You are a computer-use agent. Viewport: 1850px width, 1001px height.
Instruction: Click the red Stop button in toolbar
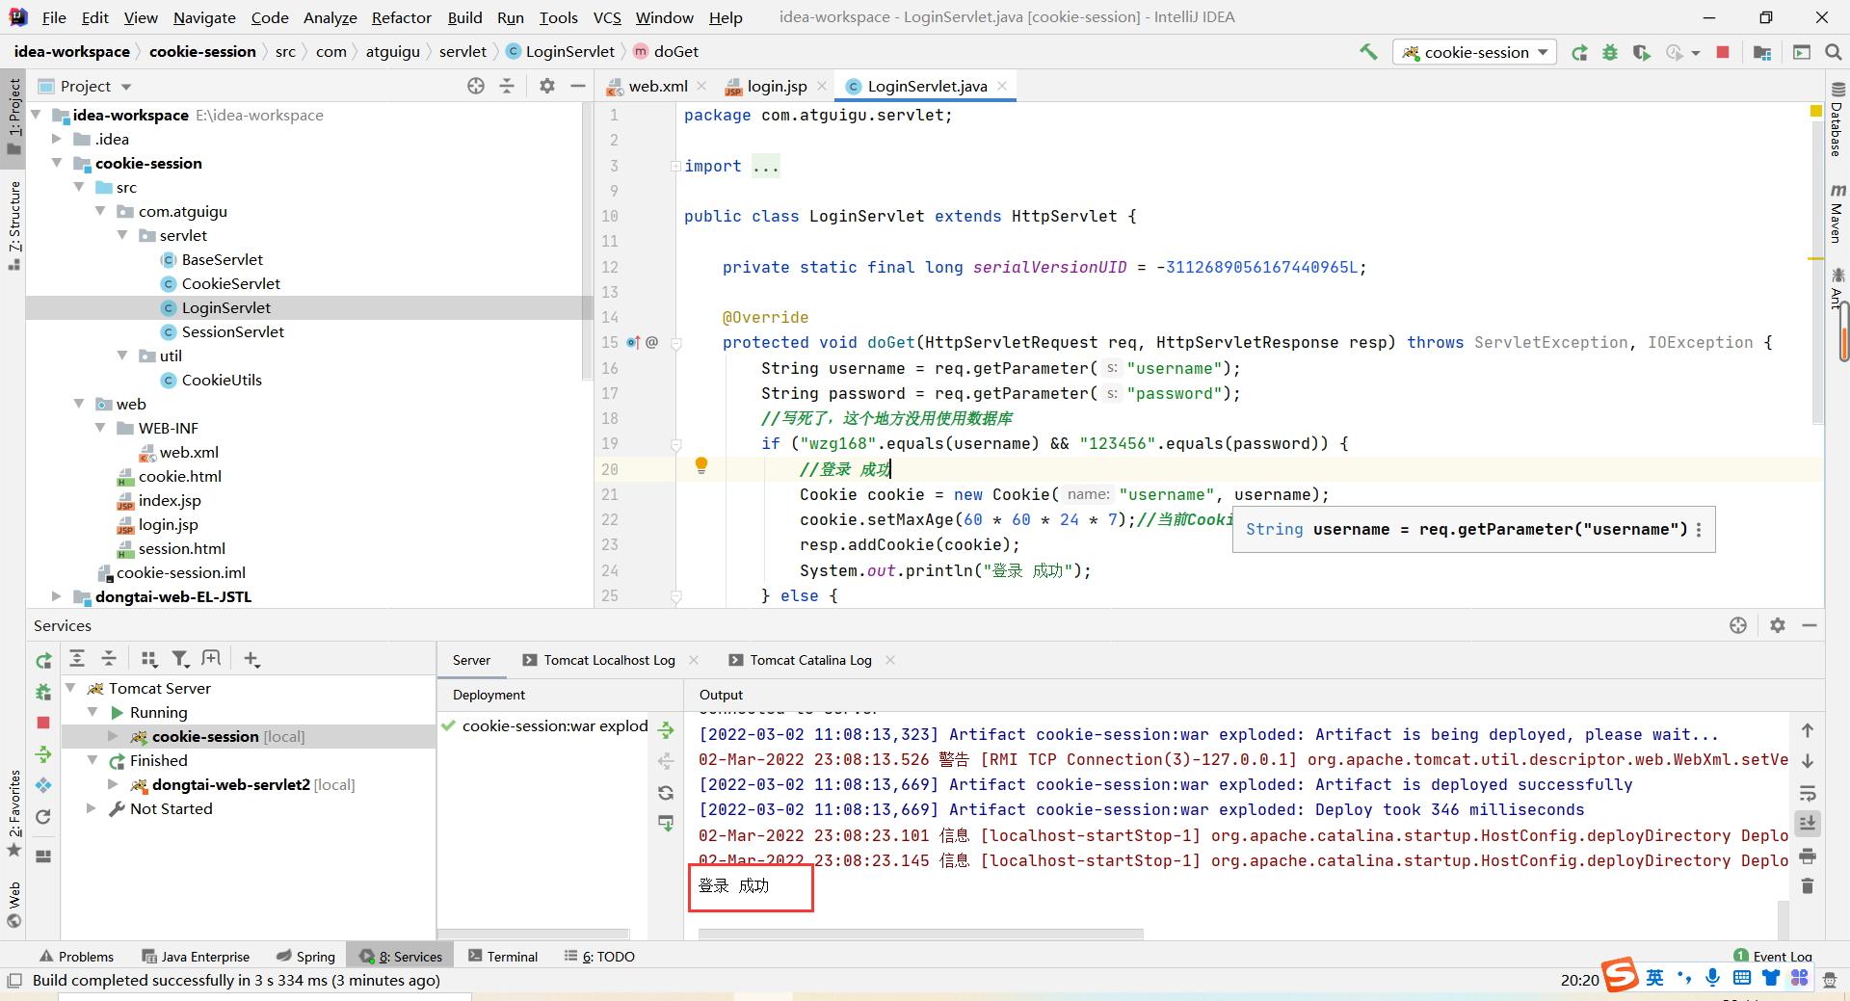1723,52
